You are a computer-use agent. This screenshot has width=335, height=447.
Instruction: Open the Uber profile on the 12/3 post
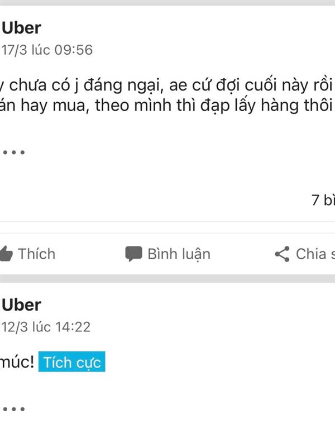tap(22, 305)
